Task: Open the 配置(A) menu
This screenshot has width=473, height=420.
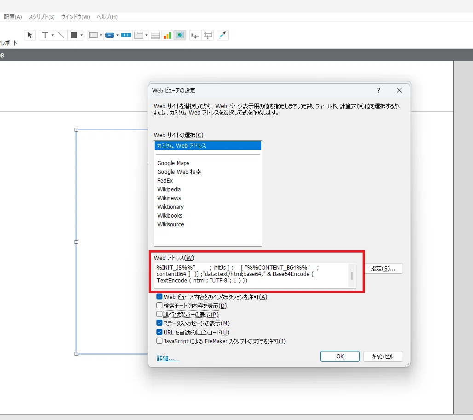Action: (x=13, y=17)
